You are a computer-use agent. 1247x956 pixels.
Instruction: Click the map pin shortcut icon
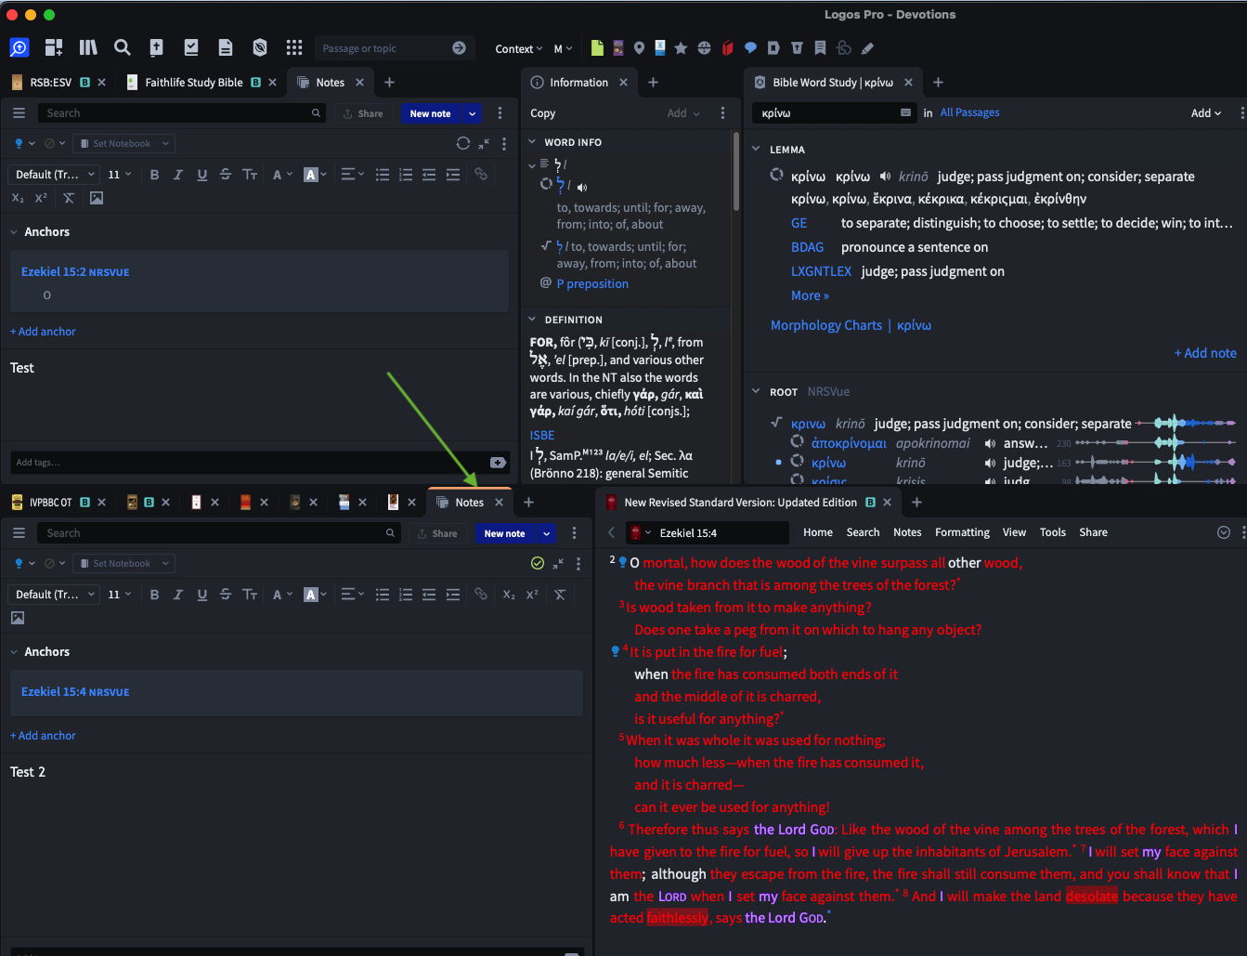[639, 48]
